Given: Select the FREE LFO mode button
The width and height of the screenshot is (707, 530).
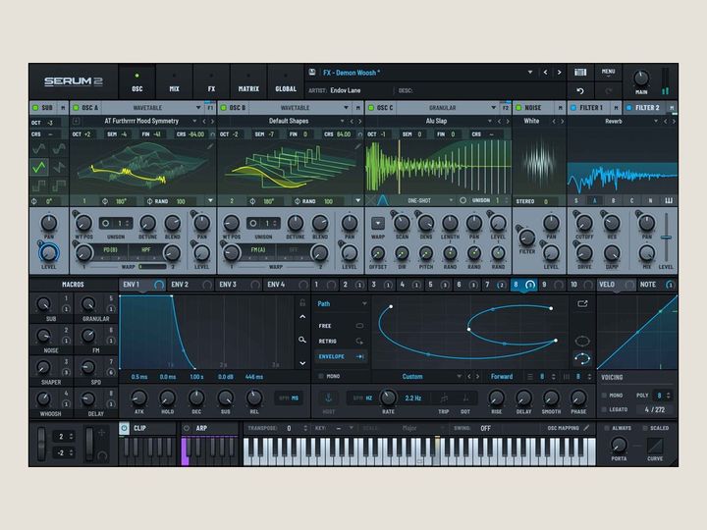Looking at the screenshot, I should pyautogui.click(x=342, y=326).
